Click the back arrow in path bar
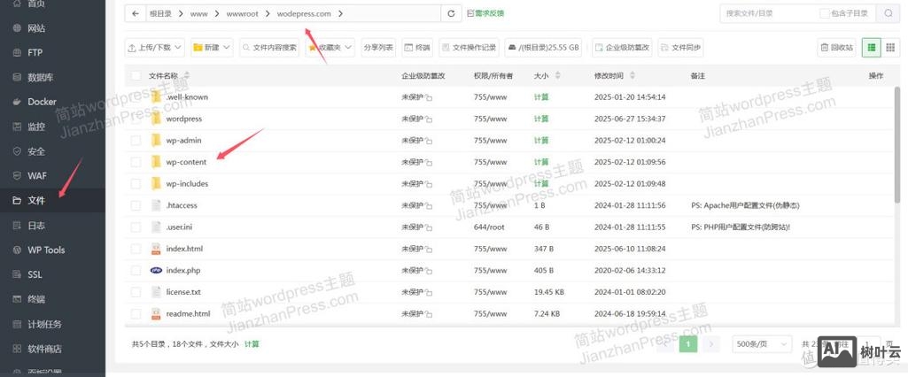Viewport: 908px width, 377px height. 135,13
